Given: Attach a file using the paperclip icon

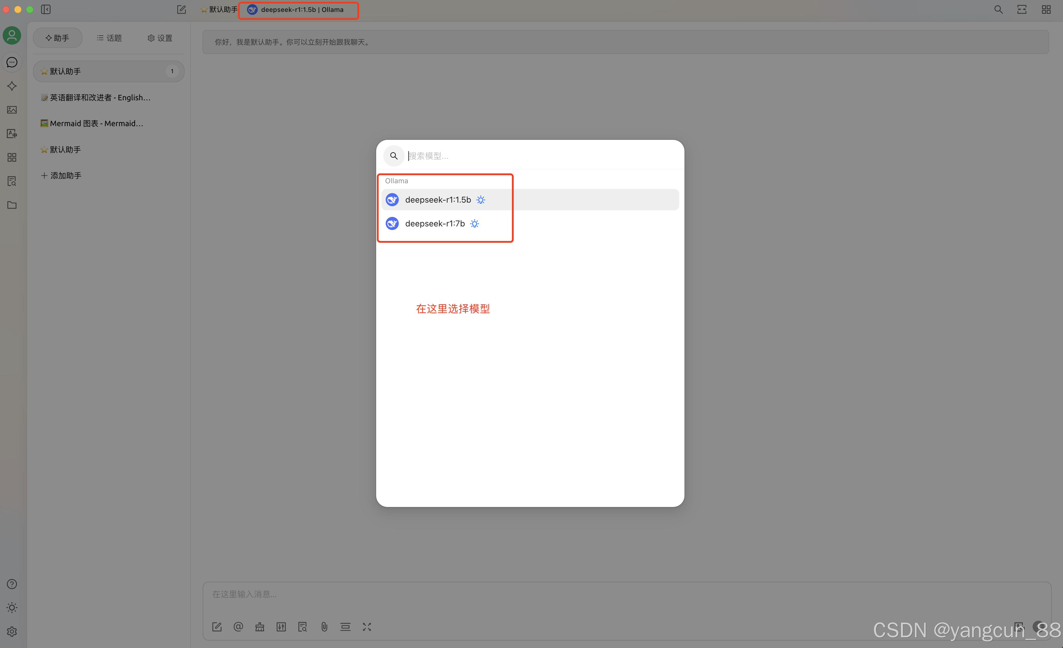Looking at the screenshot, I should click(x=324, y=626).
